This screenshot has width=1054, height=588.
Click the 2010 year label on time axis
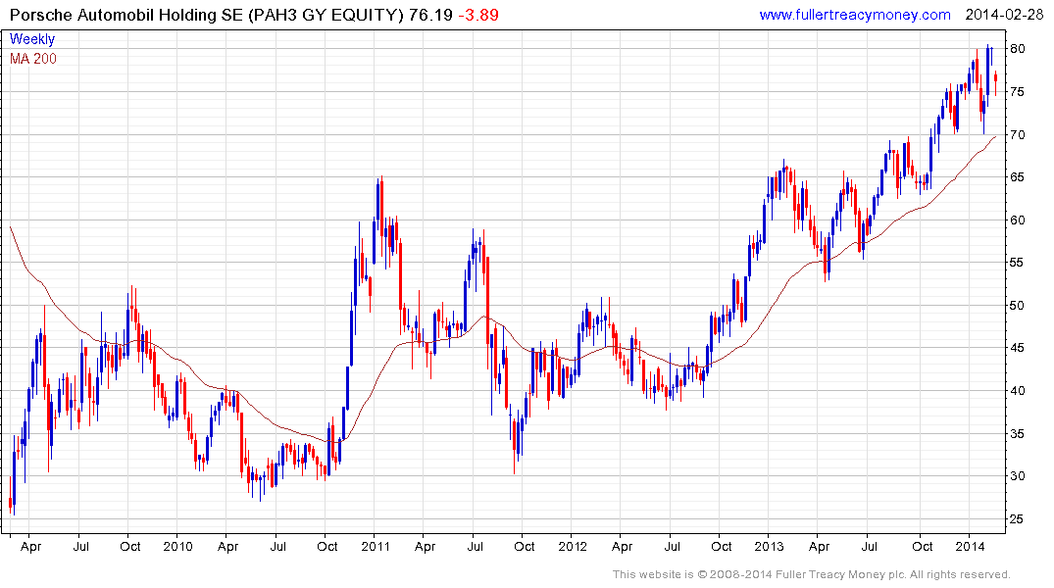(x=178, y=546)
